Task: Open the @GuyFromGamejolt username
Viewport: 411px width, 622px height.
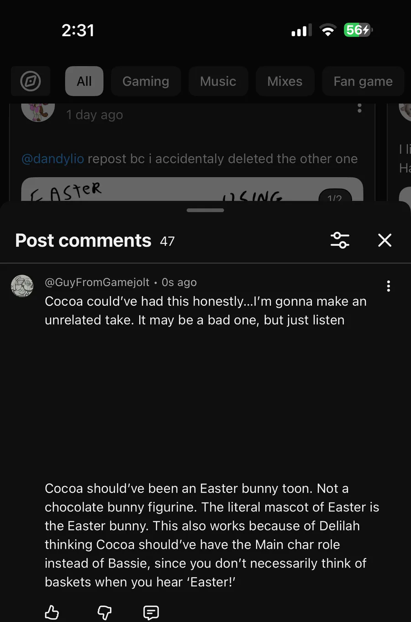Action: [97, 282]
